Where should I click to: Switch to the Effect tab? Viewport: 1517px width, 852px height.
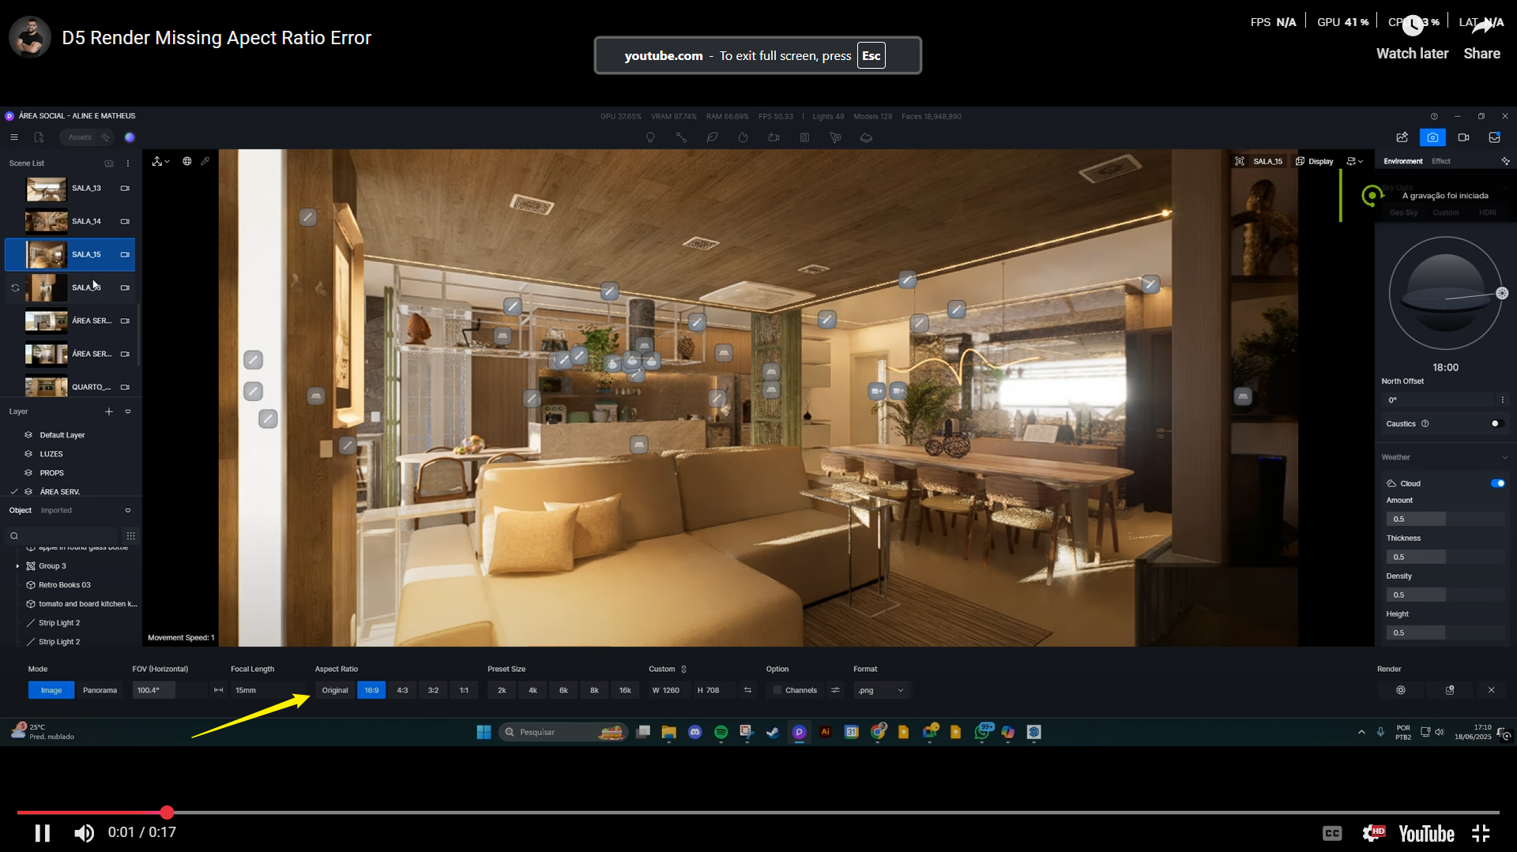coord(1441,161)
